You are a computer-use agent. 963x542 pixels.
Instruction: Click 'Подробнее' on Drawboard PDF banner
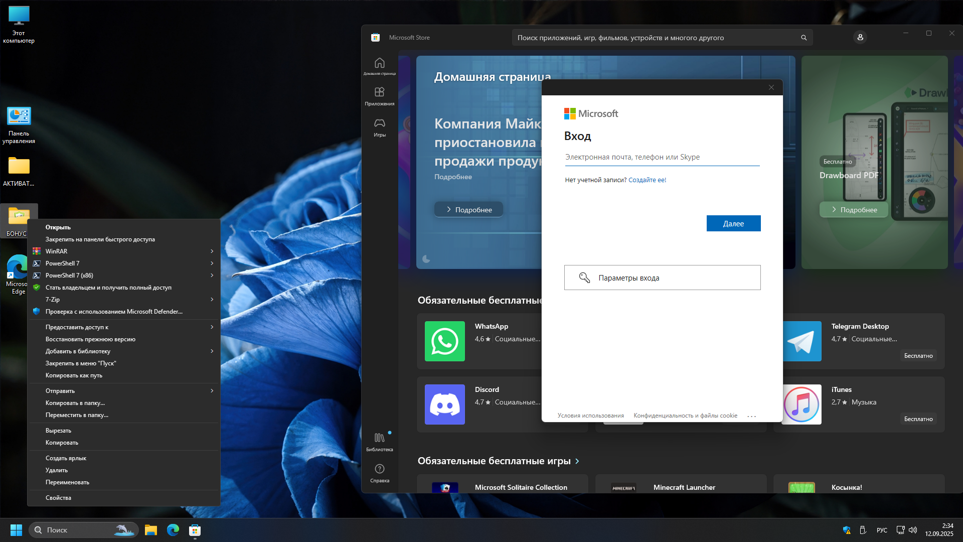[x=854, y=210]
